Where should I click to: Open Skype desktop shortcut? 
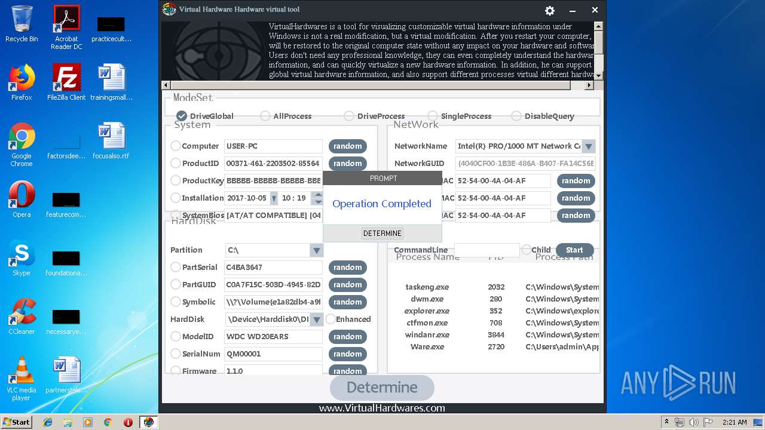coord(22,258)
